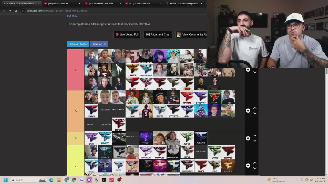Switch to Call of Duty Esports tab

[184, 4]
